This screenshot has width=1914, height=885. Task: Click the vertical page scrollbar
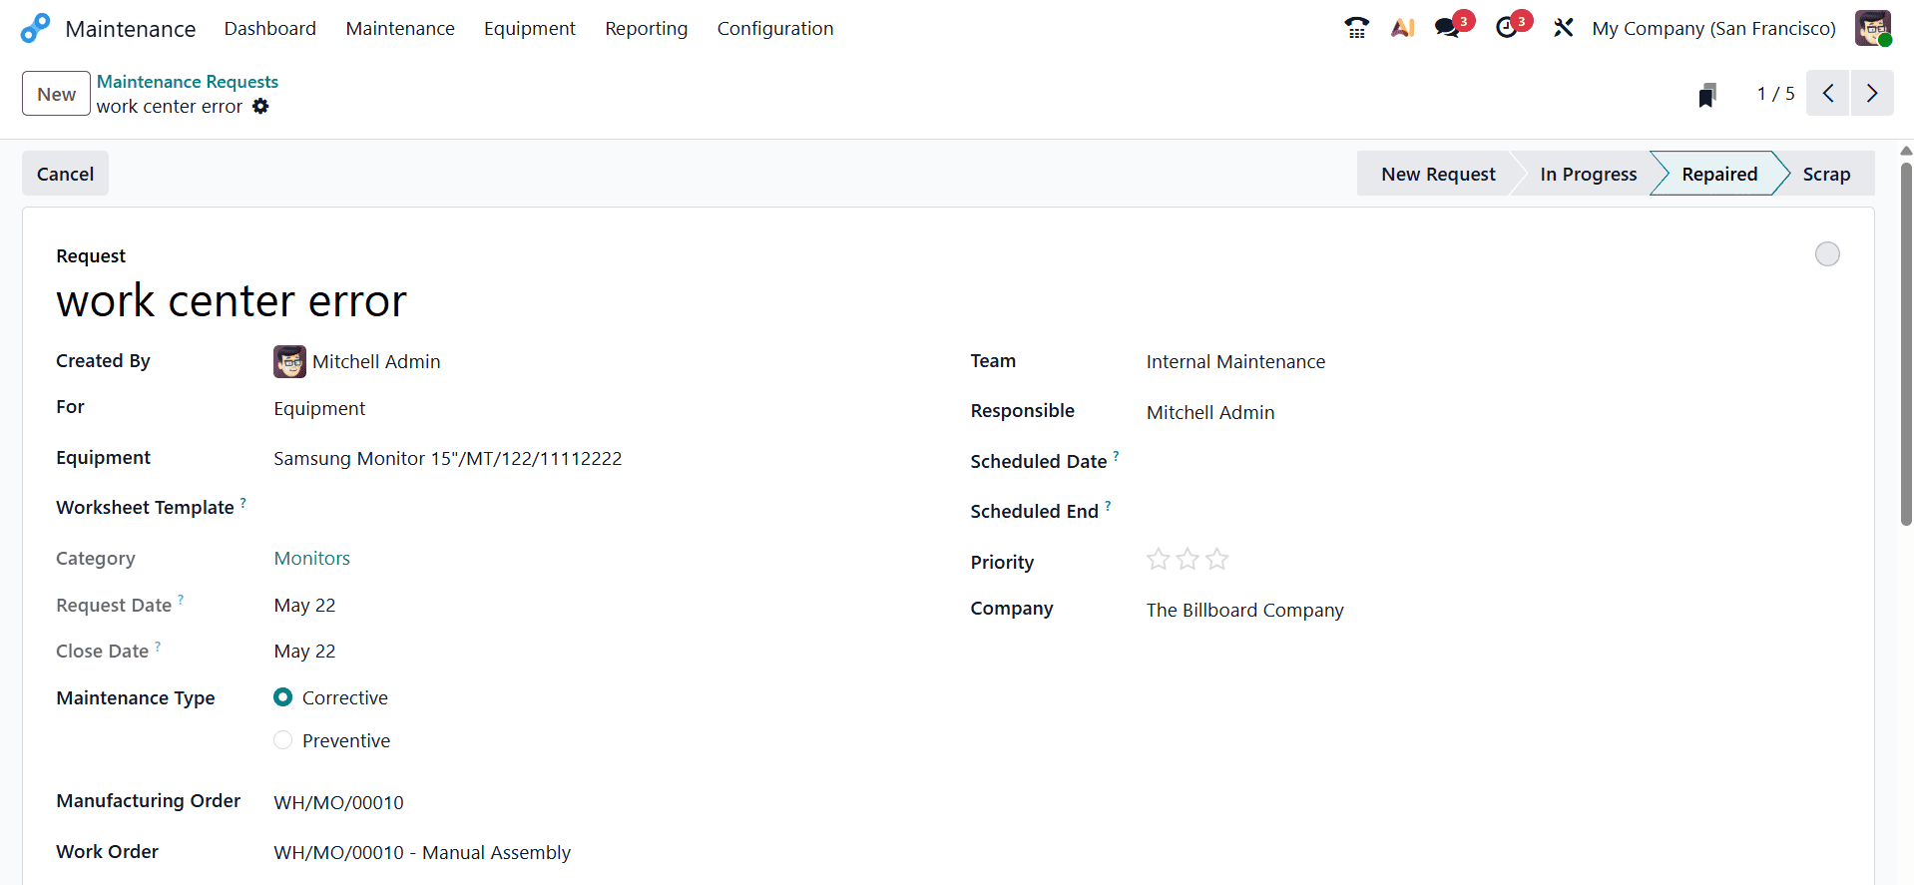tap(1906, 344)
